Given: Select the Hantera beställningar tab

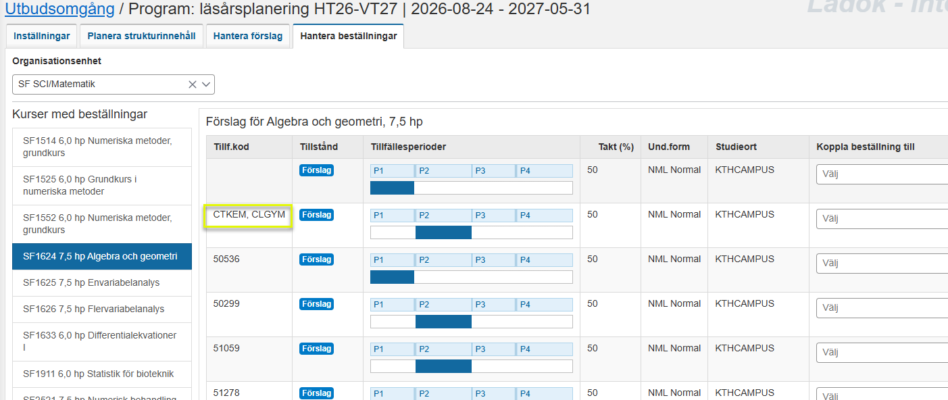Looking at the screenshot, I should click(348, 36).
